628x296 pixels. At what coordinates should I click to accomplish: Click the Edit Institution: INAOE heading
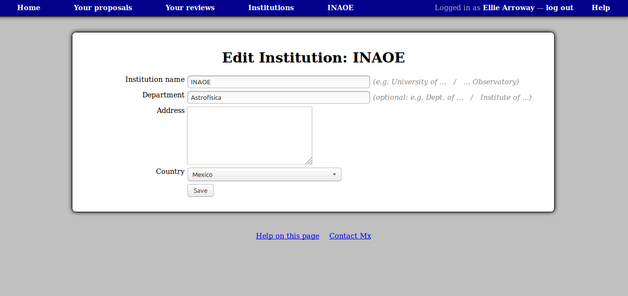pyautogui.click(x=313, y=58)
